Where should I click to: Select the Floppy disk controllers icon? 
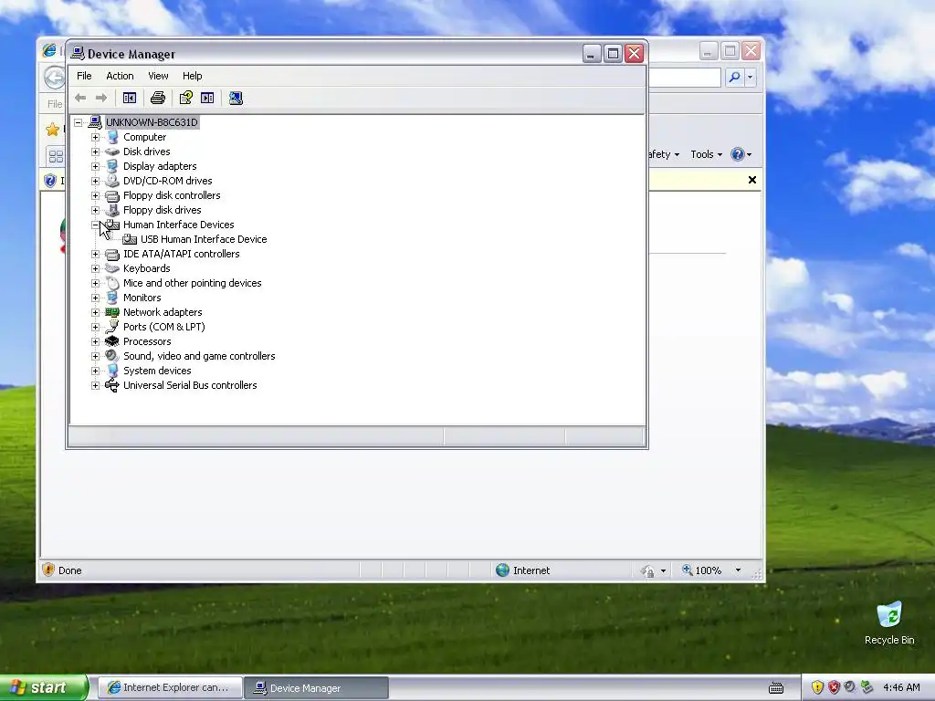click(112, 195)
